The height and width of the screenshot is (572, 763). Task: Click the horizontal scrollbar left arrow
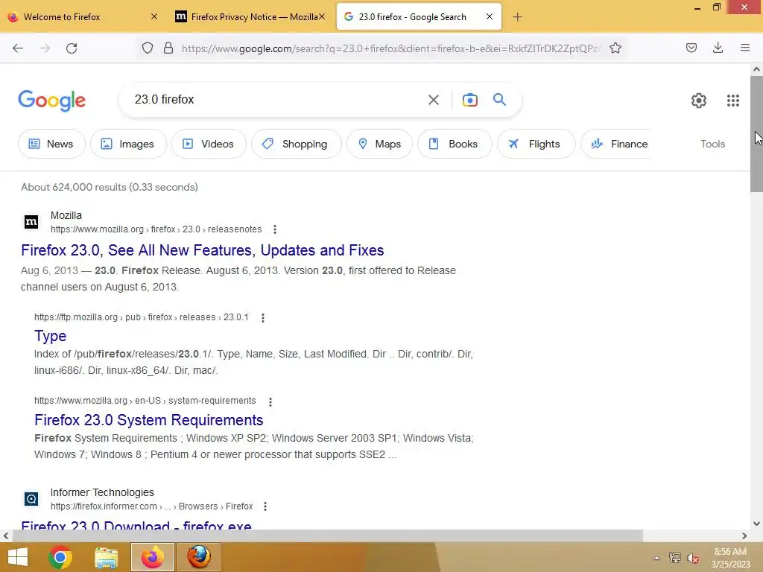click(x=6, y=536)
